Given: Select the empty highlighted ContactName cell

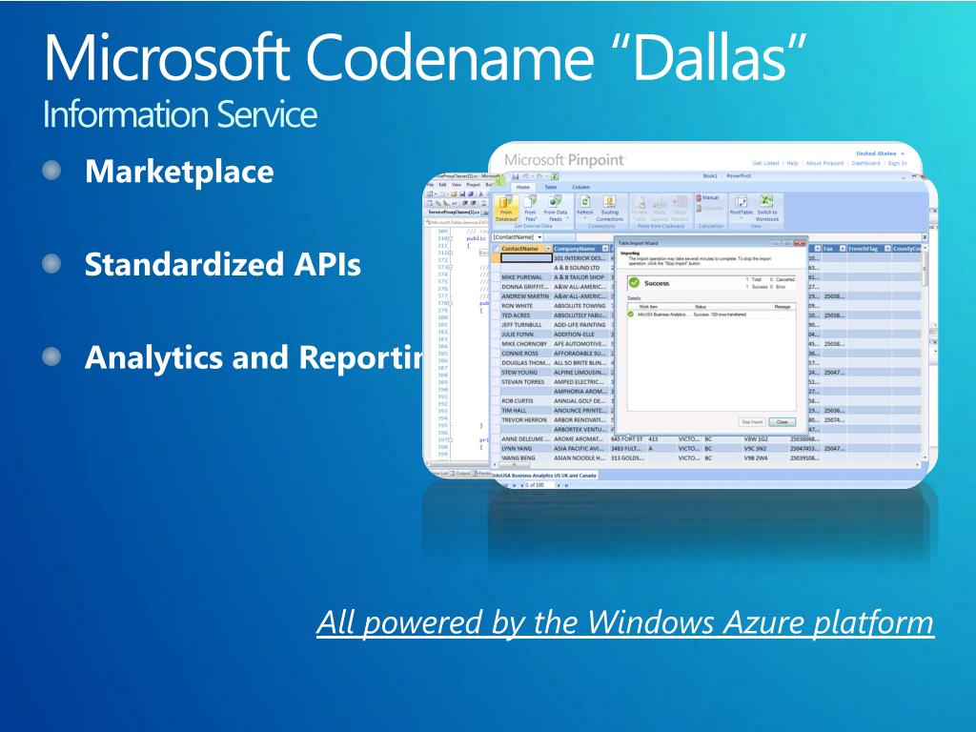Looking at the screenshot, I should 526,257.
